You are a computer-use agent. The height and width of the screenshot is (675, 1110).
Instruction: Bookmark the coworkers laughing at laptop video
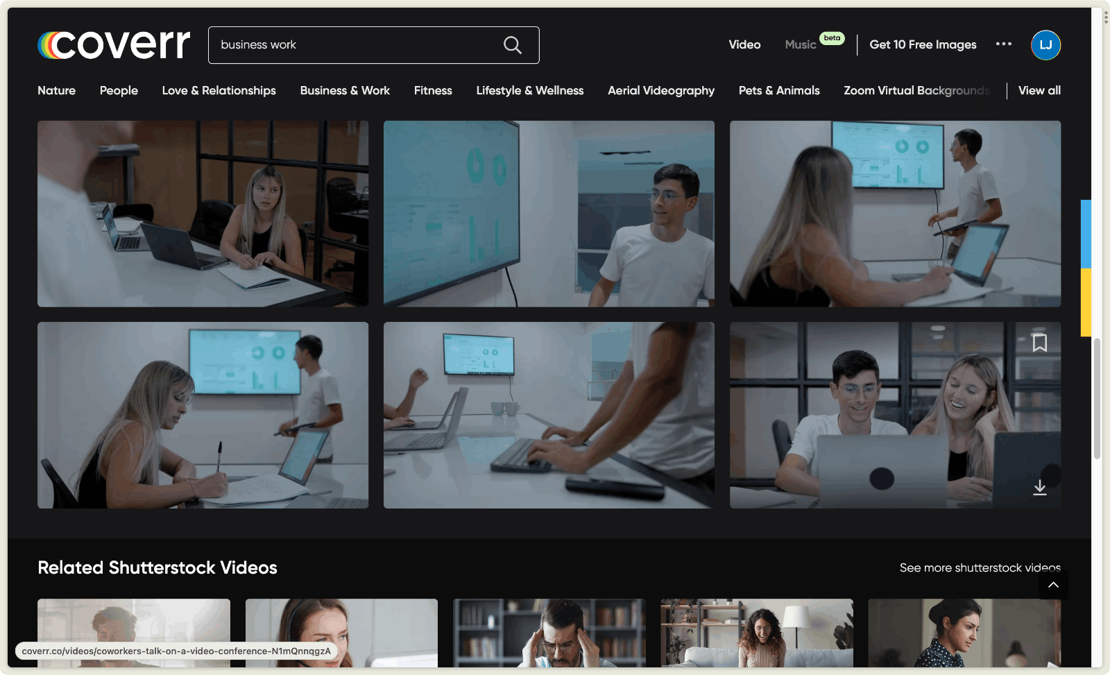(1039, 343)
